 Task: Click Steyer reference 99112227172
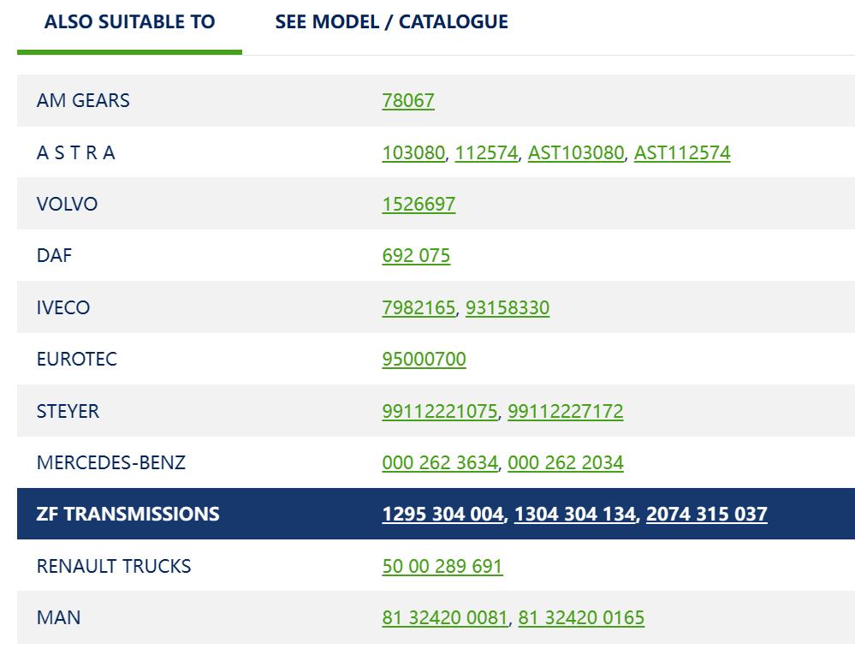click(565, 412)
